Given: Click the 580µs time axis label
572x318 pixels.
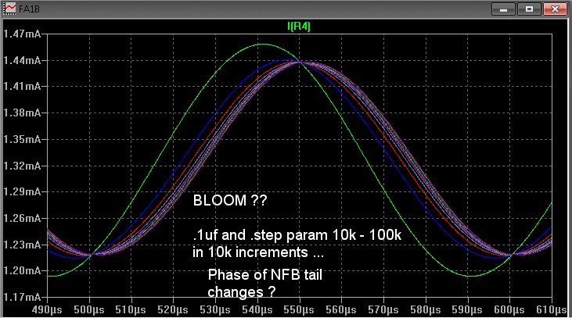Looking at the screenshot, I should [426, 310].
